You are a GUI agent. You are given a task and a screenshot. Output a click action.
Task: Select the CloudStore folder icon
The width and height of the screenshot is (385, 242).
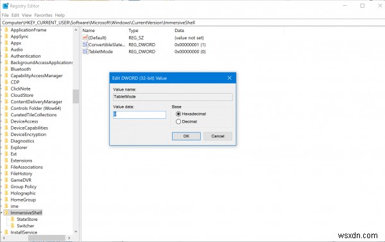coord(6,95)
